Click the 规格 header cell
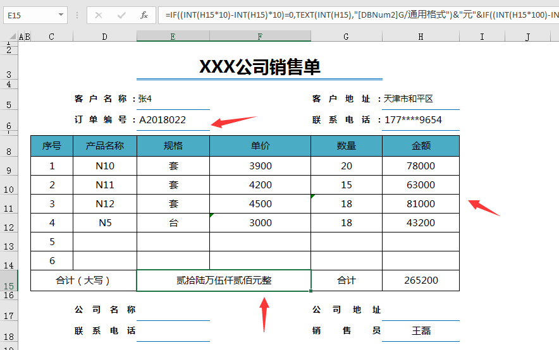The width and height of the screenshot is (559, 350). 173,146
